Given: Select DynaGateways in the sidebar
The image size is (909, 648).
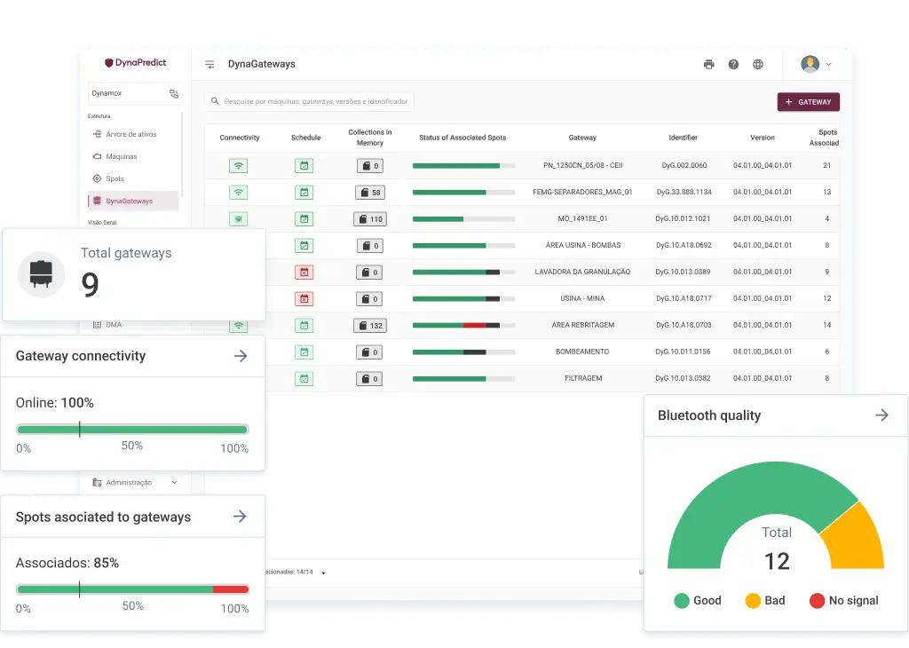Looking at the screenshot, I should coord(133,202).
